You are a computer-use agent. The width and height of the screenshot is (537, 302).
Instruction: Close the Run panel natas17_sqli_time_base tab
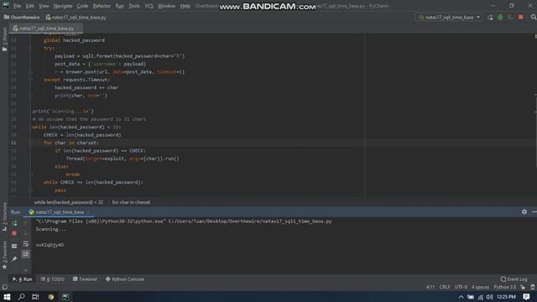88,212
